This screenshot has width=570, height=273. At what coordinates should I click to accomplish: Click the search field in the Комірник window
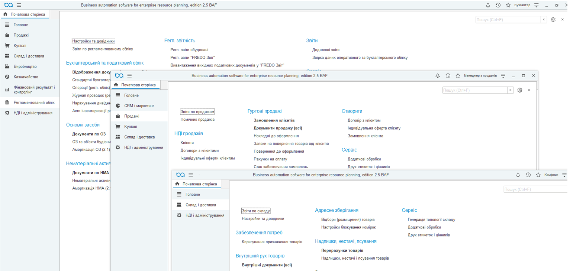point(535,189)
